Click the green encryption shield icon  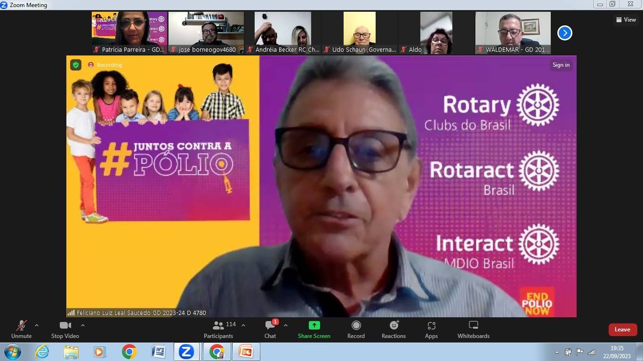point(76,65)
